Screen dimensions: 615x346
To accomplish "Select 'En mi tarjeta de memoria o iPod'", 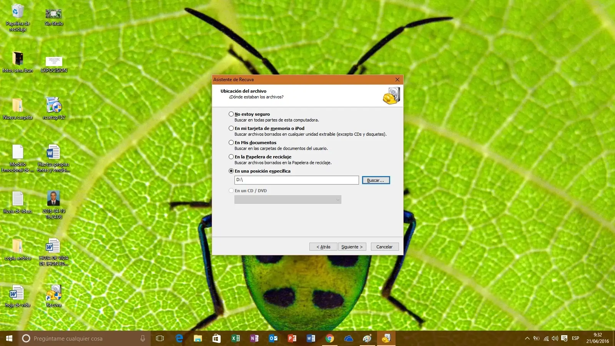I will click(231, 128).
